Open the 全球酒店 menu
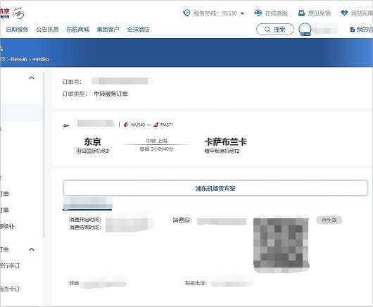Image resolution: width=373 pixels, height=307 pixels. coord(139,30)
